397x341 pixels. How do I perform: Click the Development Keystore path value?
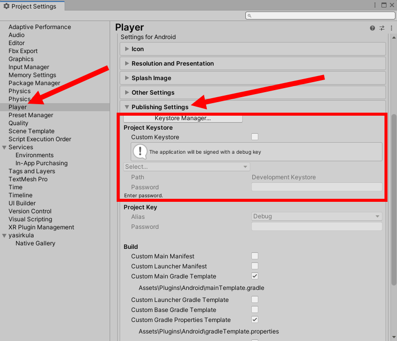[x=283, y=177]
